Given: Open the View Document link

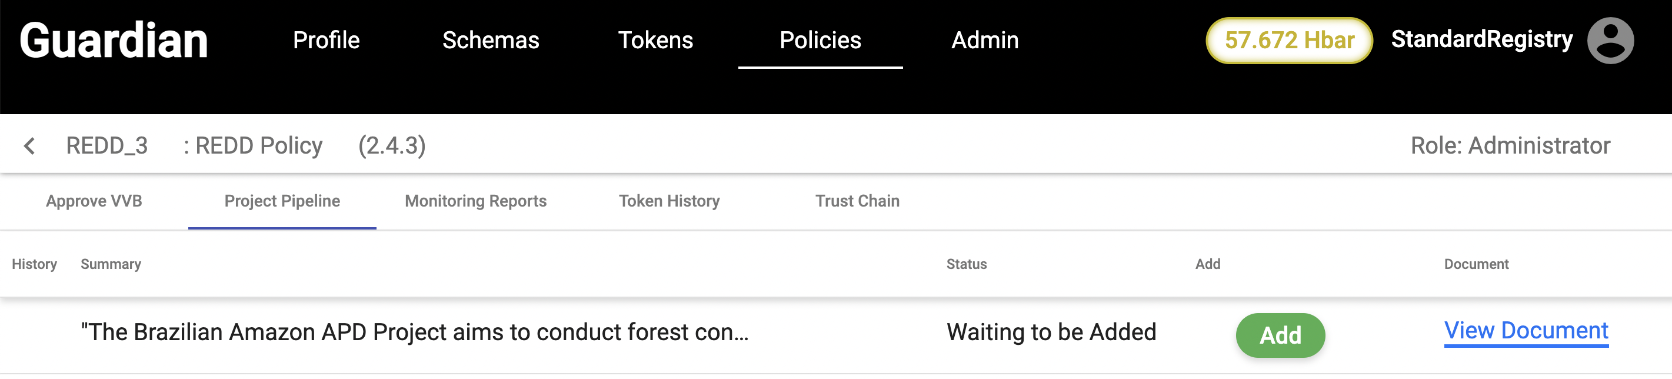Looking at the screenshot, I should [x=1526, y=331].
